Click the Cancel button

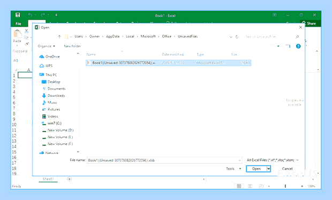(288, 168)
